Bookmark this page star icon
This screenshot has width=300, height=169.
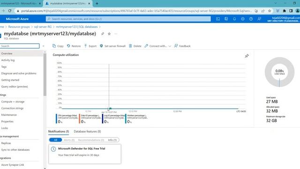270,11
